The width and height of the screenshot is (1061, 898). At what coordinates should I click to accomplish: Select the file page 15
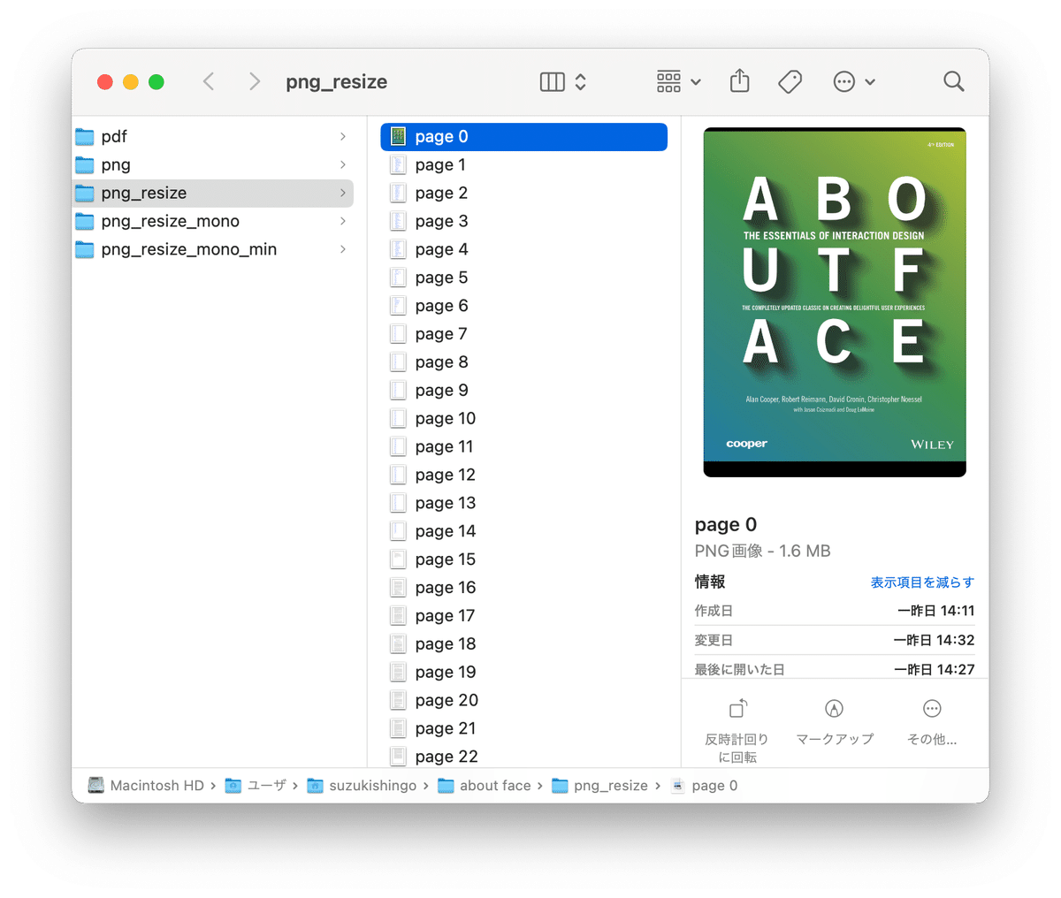tap(523, 559)
